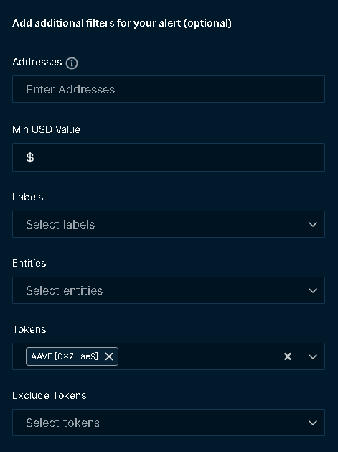Image resolution: width=338 pixels, height=452 pixels.
Task: Focus the Enter Addresses input field
Action: tap(169, 89)
